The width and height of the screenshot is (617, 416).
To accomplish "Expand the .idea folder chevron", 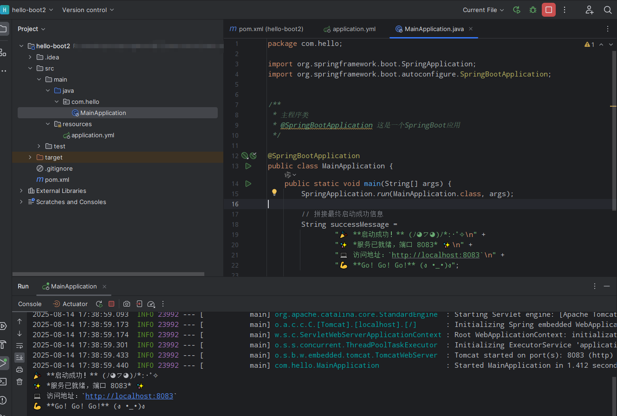I will pyautogui.click(x=30, y=57).
